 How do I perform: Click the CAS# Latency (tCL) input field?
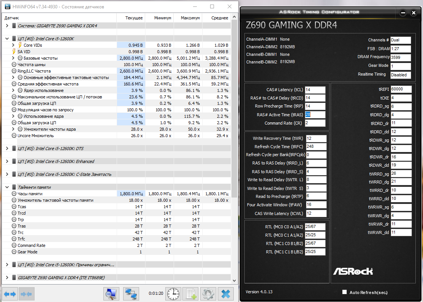point(315,90)
